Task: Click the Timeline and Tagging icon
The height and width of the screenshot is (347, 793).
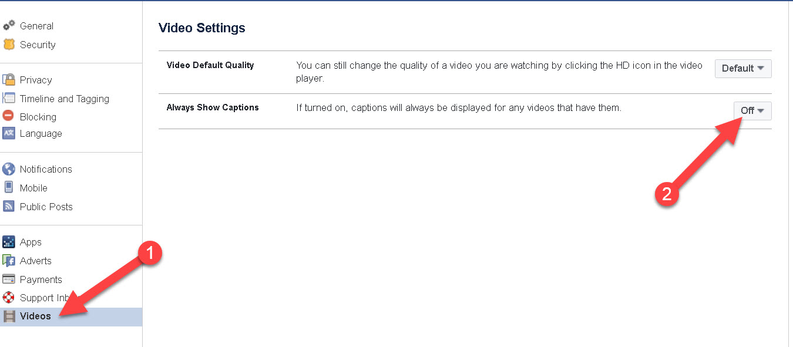Action: [9, 99]
